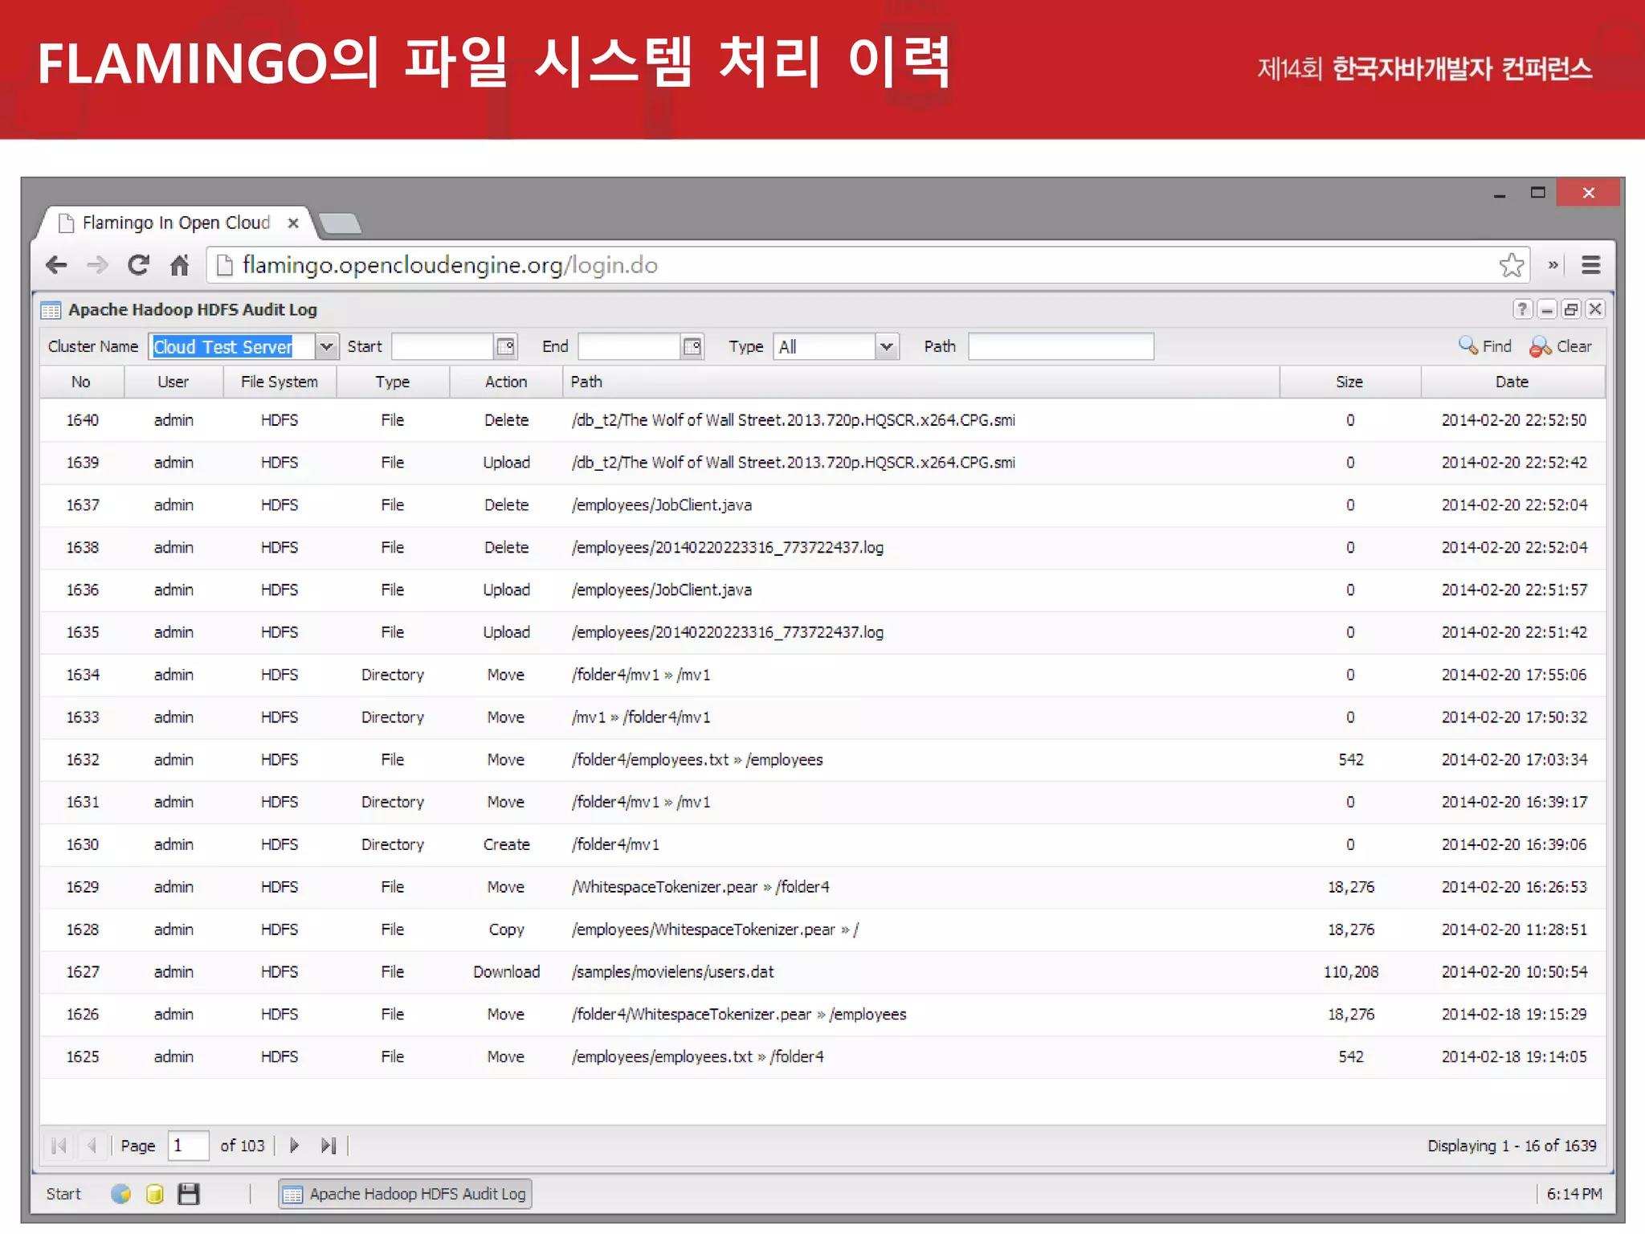Image resolution: width=1645 pixels, height=1234 pixels.
Task: Open help for the HDFS Audit Log panel
Action: coord(1522,309)
